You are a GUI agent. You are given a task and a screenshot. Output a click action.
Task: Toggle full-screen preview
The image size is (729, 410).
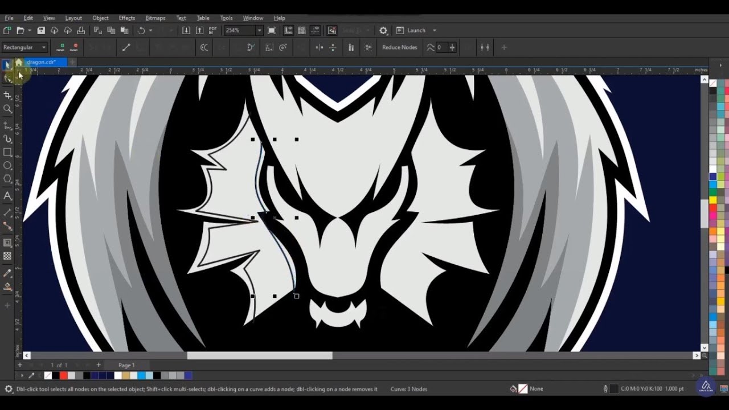point(272,30)
